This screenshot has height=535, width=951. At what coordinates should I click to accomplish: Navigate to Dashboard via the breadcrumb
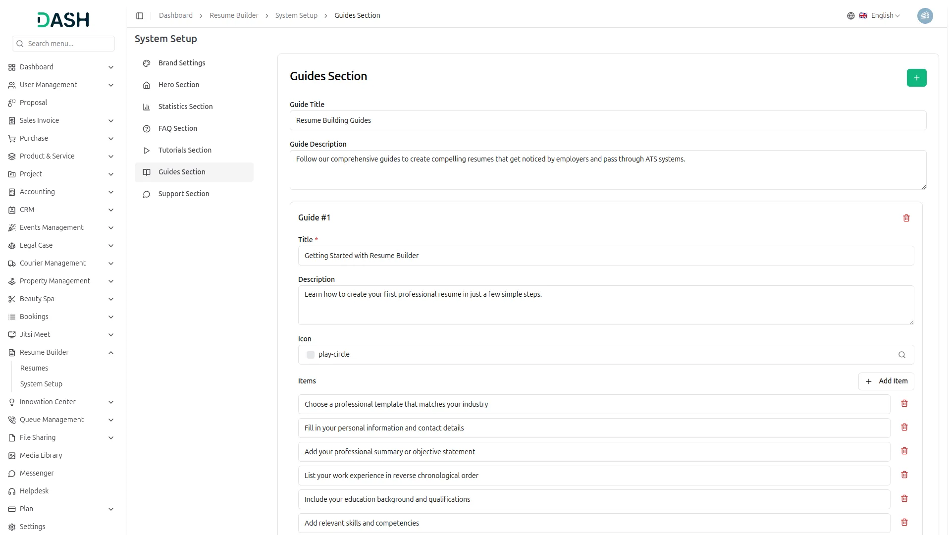(176, 15)
